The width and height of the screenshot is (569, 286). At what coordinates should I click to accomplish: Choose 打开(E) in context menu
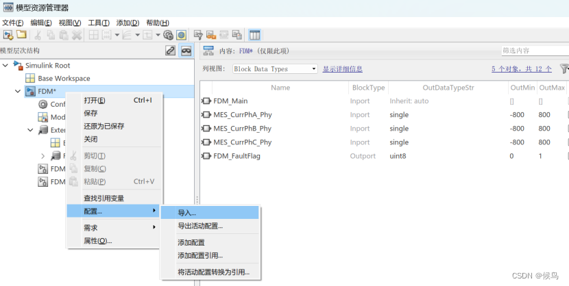click(114, 101)
